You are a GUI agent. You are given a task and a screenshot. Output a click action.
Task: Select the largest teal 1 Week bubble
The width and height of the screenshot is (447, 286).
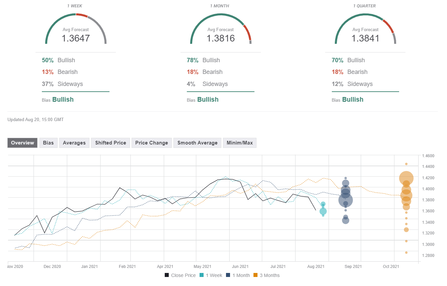pos(323,211)
